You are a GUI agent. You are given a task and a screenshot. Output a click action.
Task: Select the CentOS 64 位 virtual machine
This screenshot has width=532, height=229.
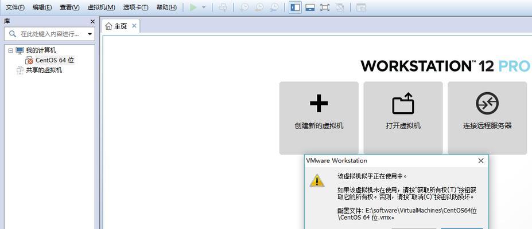coord(55,61)
